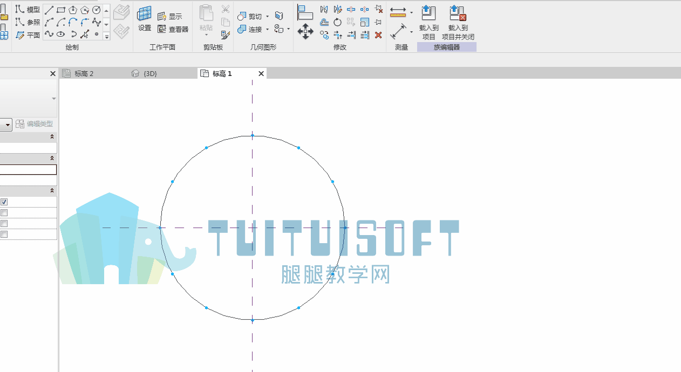Click the Match Type Properties paintbrush icon
681x372 pixels.
click(226, 35)
